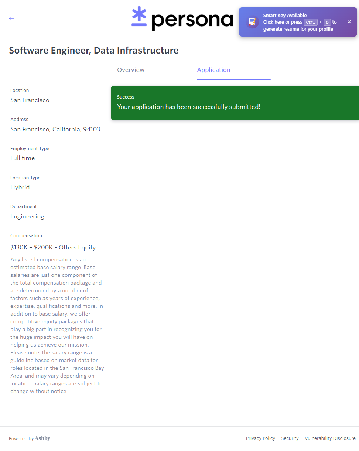Click the Persona asterisk logo
The height and width of the screenshot is (451, 359).
click(x=139, y=17)
